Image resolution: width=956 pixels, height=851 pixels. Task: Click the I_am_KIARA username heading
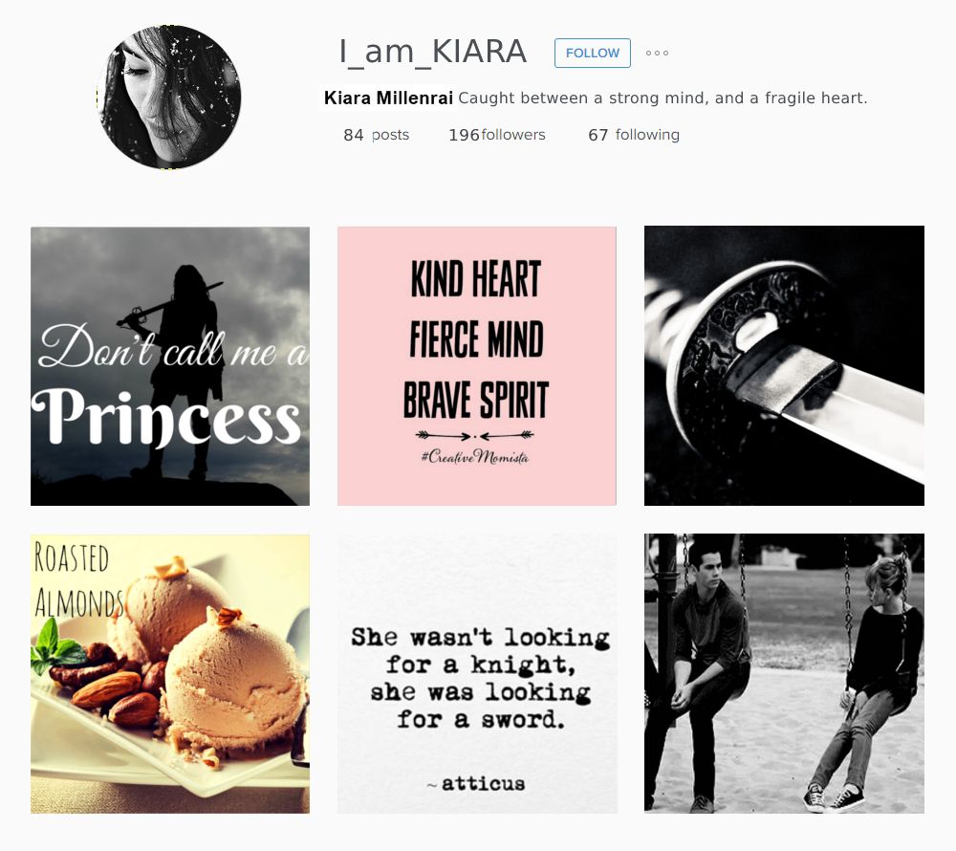pyautogui.click(x=433, y=52)
